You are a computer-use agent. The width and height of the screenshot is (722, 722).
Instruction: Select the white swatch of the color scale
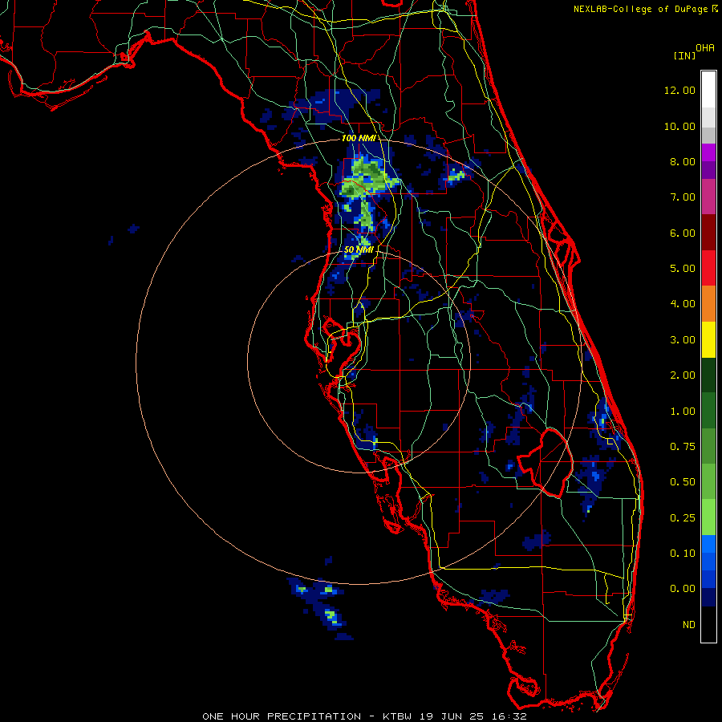708,89
